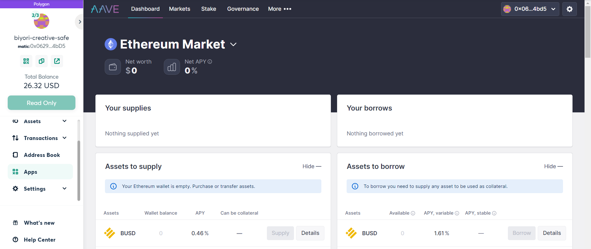The height and width of the screenshot is (249, 591).
Task: Open the Stake tab
Action: [209, 9]
